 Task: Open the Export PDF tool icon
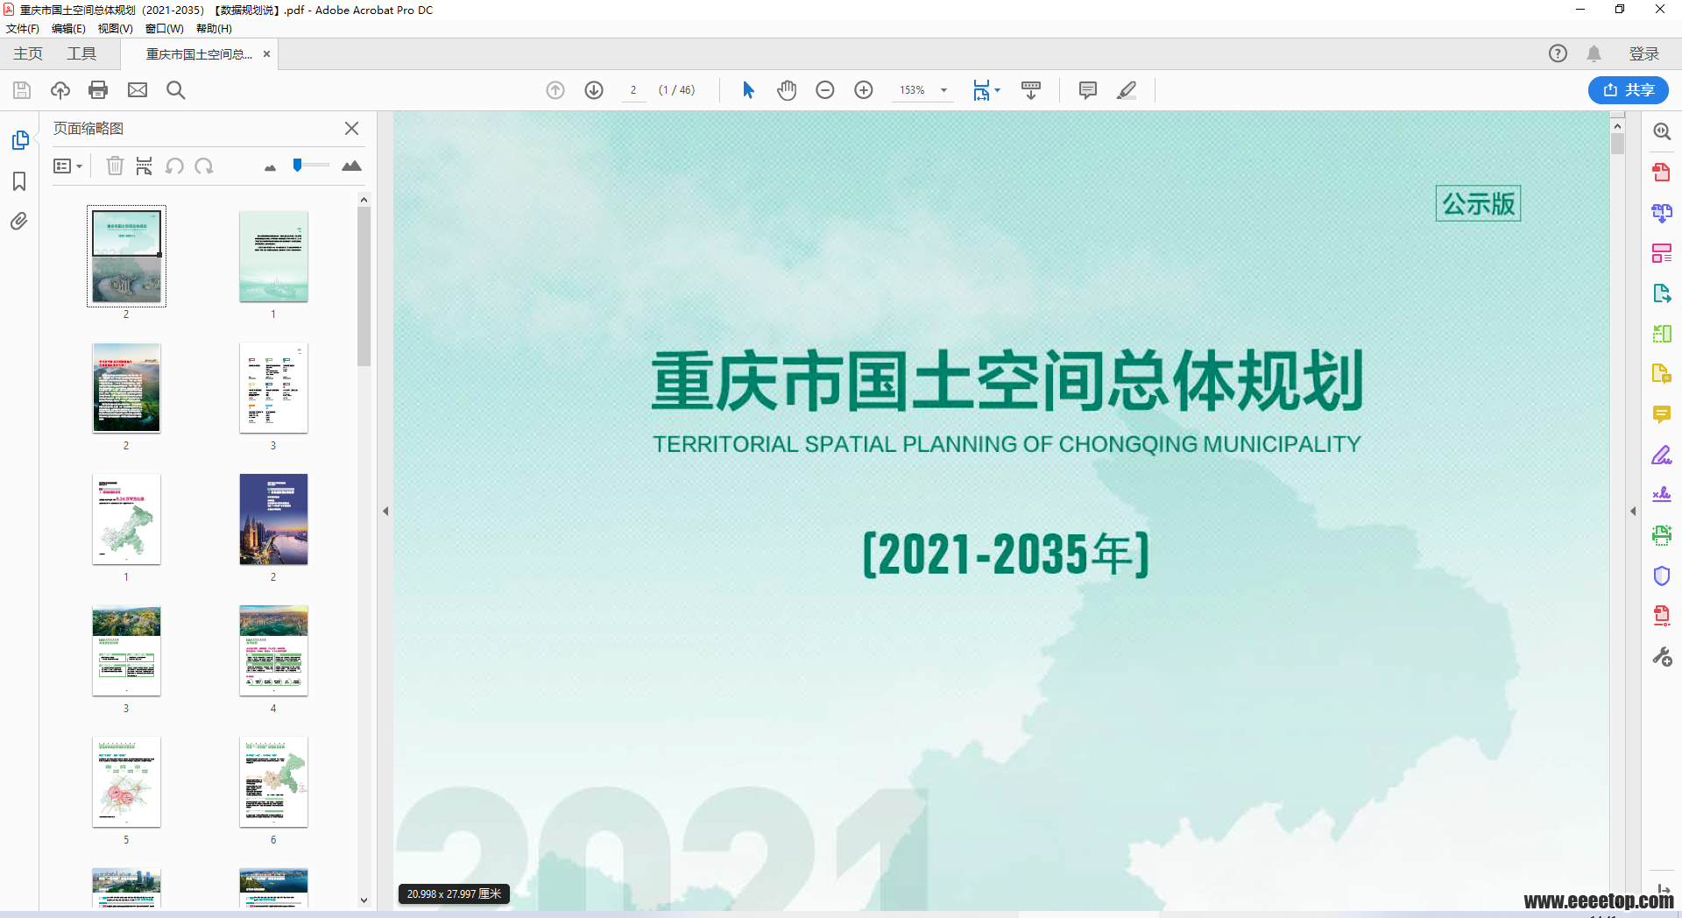click(x=1662, y=293)
